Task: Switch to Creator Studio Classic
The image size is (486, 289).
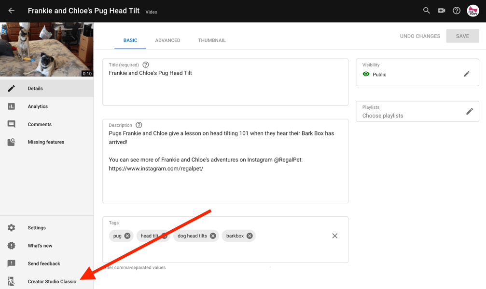Action: coord(46,281)
